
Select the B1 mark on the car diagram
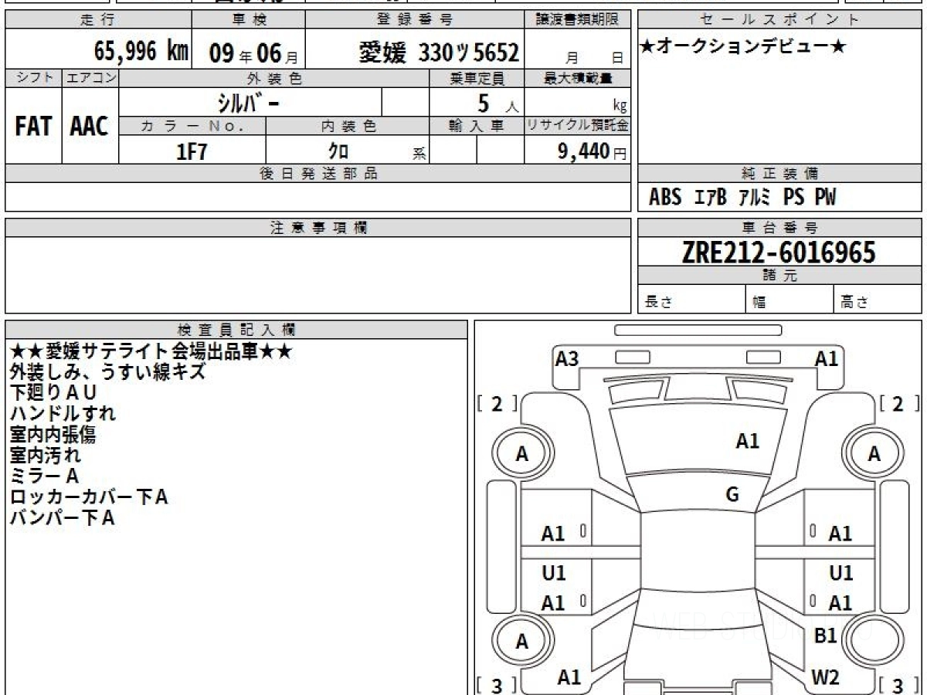[826, 636]
